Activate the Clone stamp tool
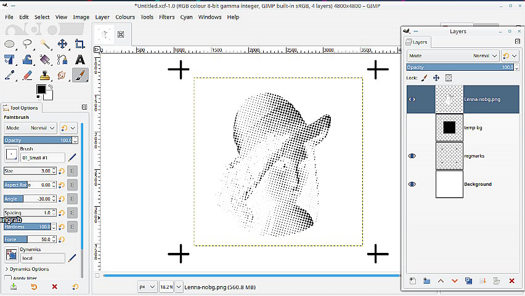525x296 pixels. point(45,76)
